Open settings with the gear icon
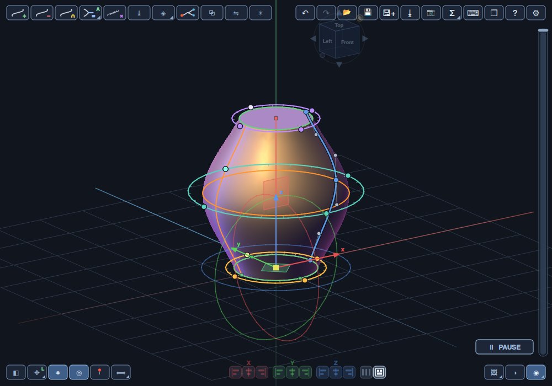This screenshot has height=386, width=552. (536, 13)
